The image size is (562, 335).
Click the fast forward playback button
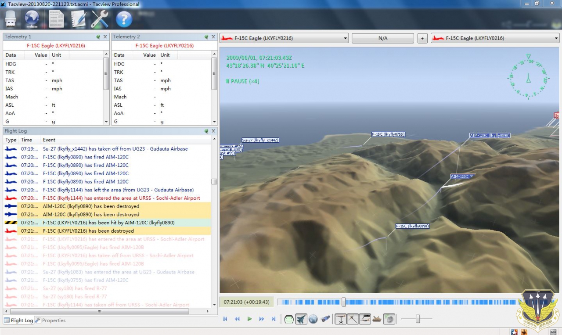click(262, 319)
